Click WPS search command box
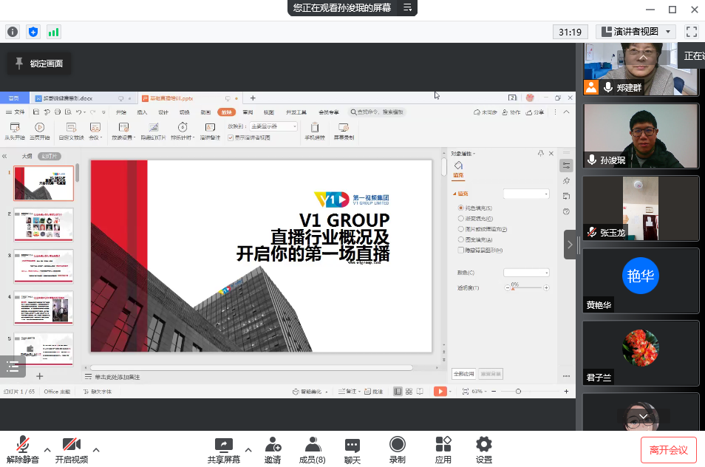Image resolution: width=705 pixels, height=467 pixels. tap(378, 112)
